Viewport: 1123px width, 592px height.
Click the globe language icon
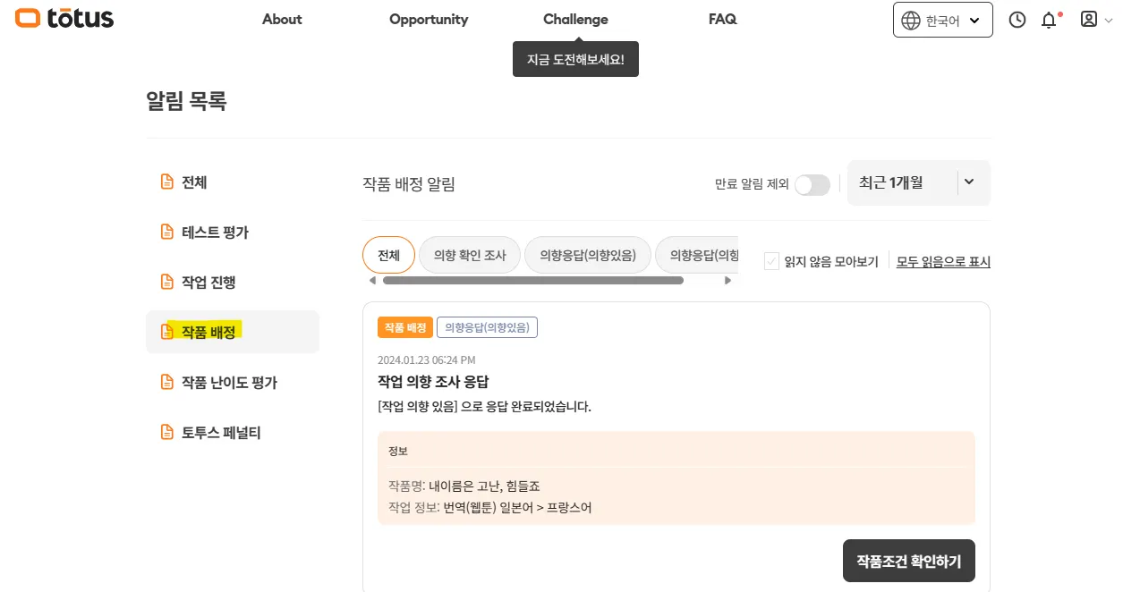click(911, 21)
